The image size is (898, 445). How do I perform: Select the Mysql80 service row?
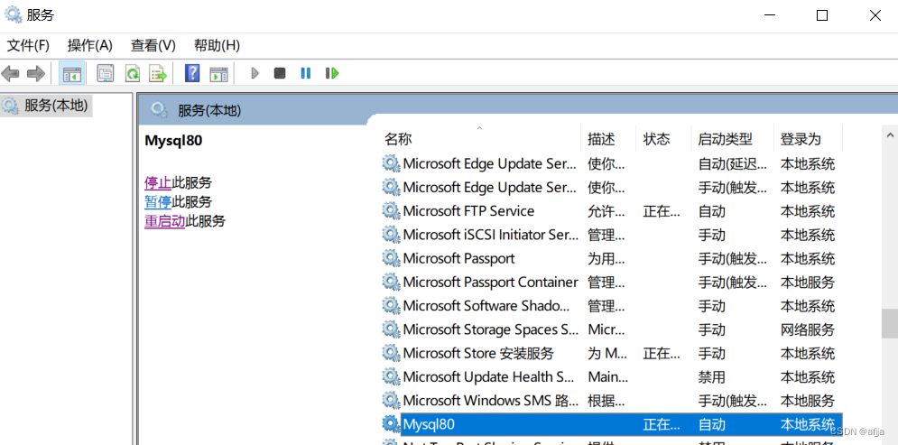click(x=611, y=424)
